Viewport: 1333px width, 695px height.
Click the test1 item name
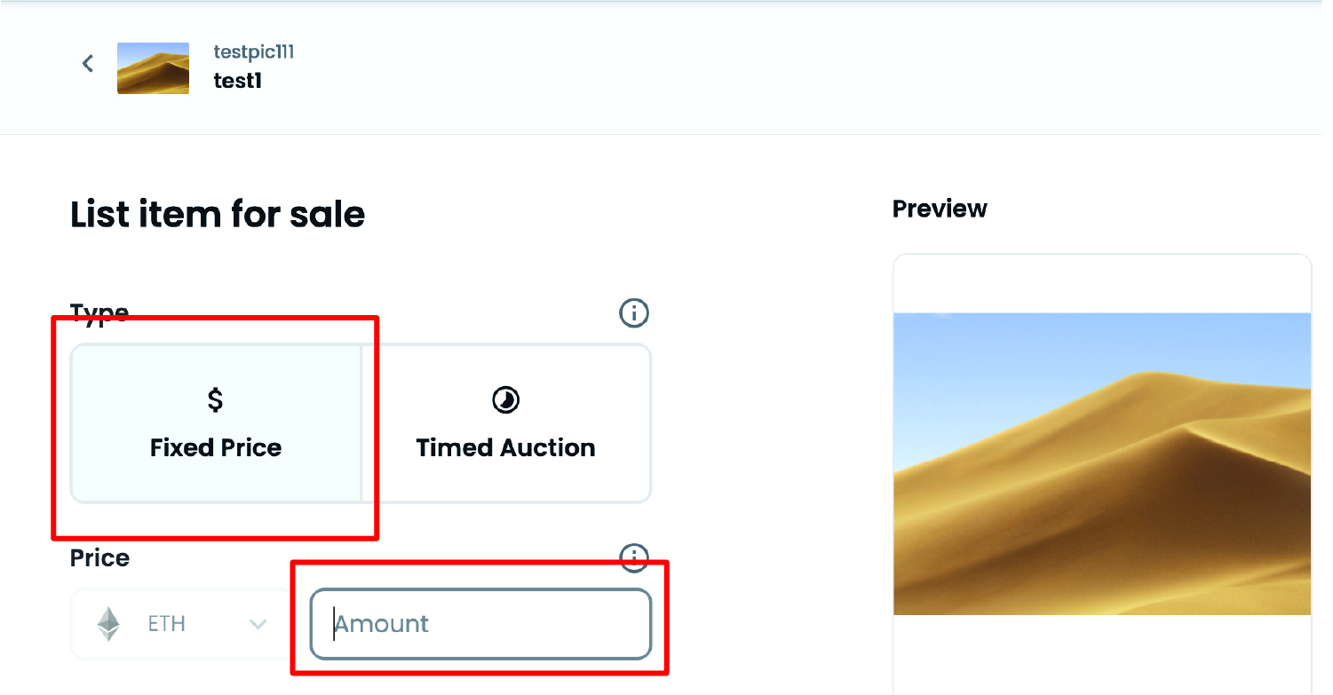237,81
